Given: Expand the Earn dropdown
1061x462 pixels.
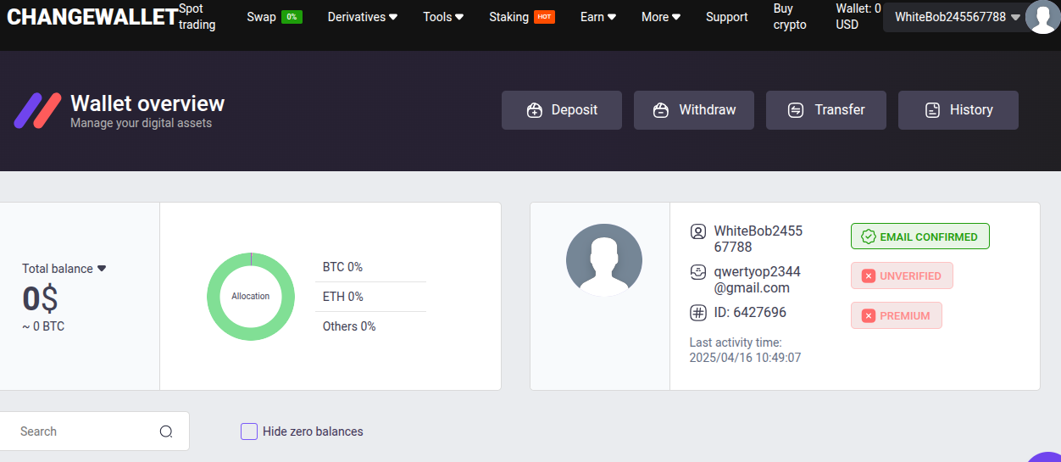Looking at the screenshot, I should [598, 17].
